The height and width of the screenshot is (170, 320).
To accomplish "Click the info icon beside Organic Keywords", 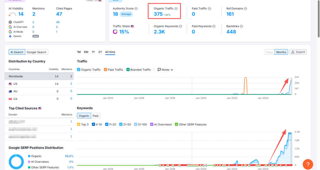I will (181, 26).
